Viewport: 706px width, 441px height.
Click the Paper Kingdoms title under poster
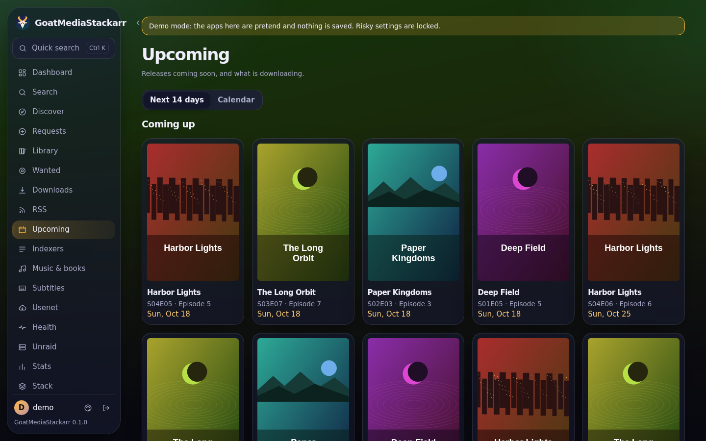pyautogui.click(x=400, y=293)
